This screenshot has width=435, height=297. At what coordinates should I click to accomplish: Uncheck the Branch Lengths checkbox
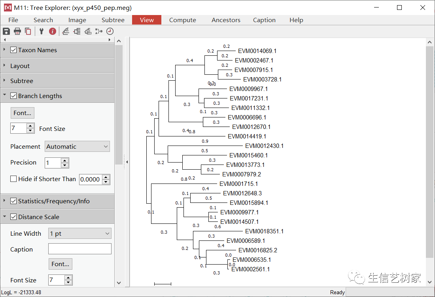pyautogui.click(x=13, y=96)
